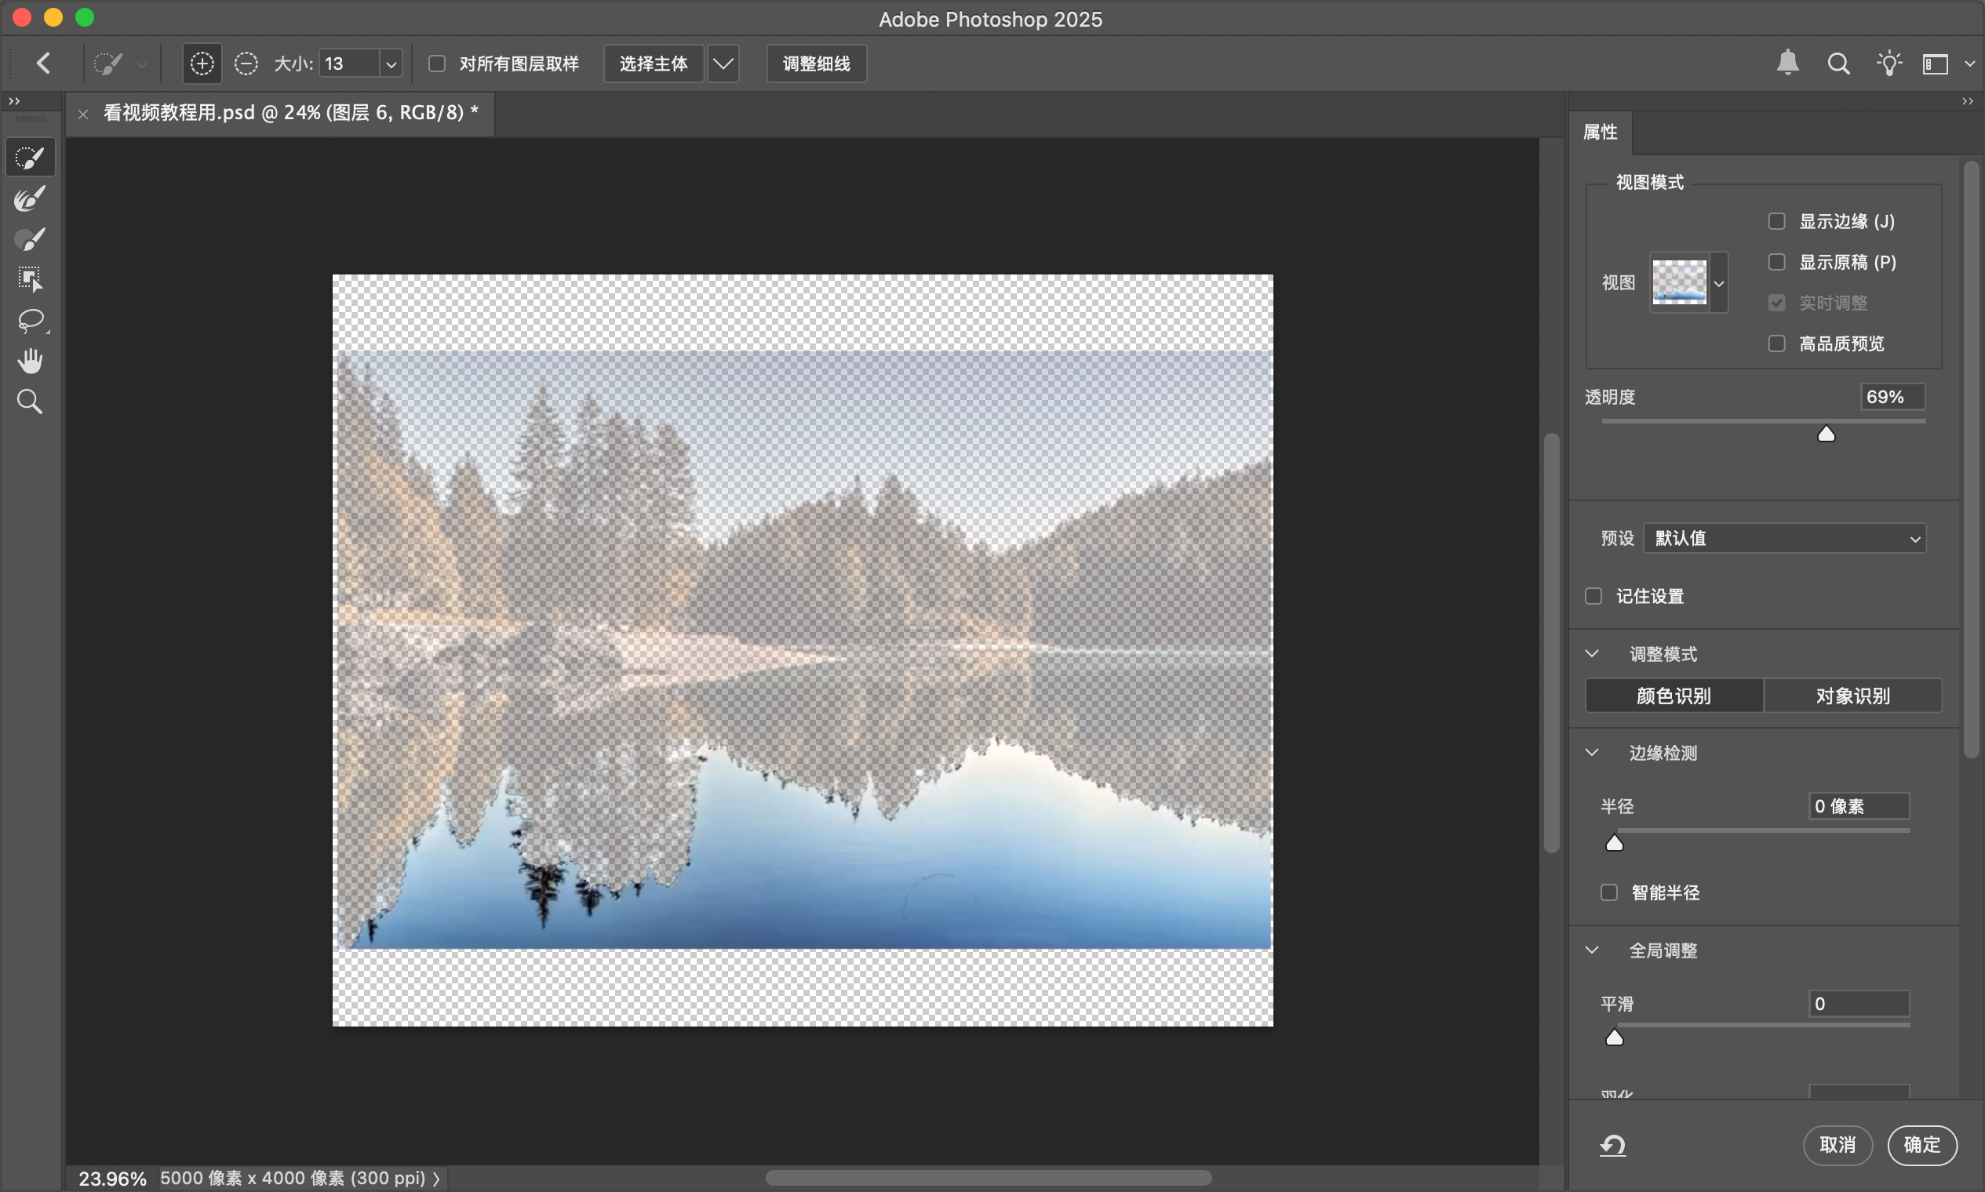
Task: Switch to 对象识别 mode
Action: pos(1852,696)
